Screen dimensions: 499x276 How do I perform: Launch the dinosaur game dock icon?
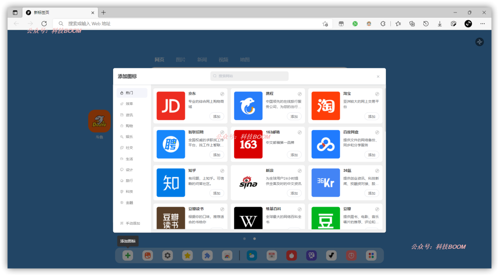click(x=331, y=255)
